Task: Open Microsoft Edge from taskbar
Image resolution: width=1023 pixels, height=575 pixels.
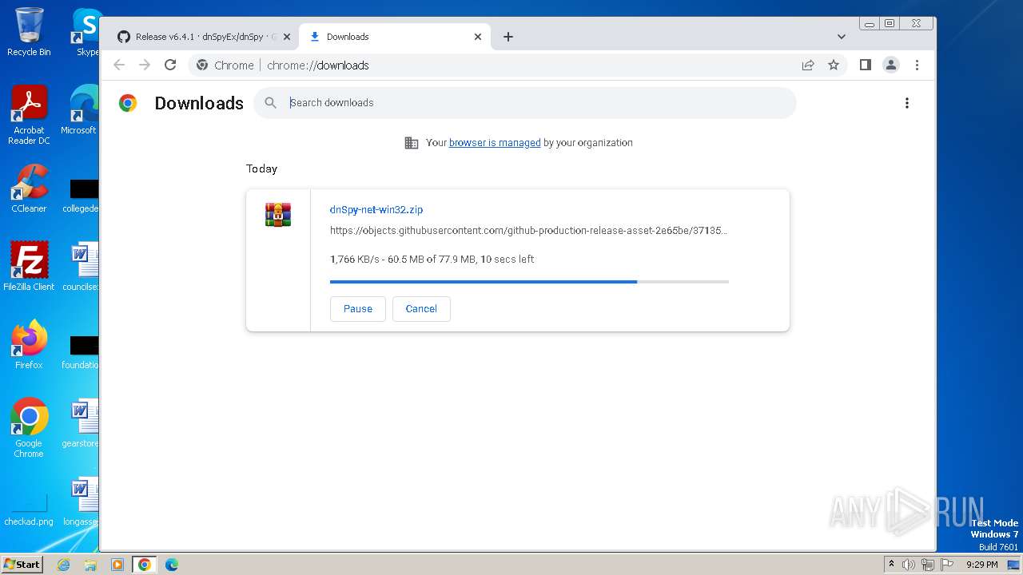Action: click(x=172, y=565)
